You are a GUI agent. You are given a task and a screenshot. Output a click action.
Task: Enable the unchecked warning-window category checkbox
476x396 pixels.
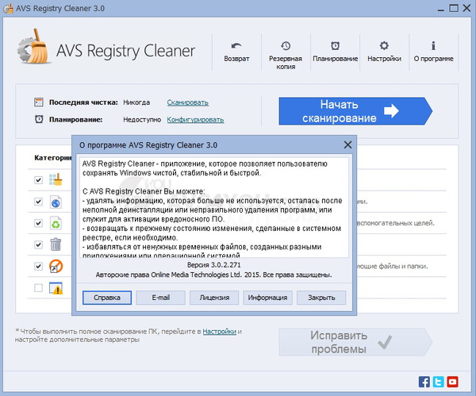tap(38, 287)
